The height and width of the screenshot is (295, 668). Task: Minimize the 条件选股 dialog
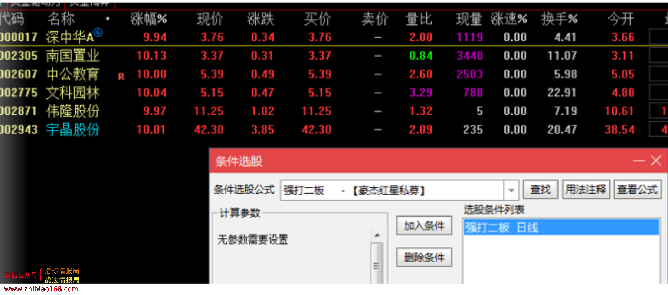[639, 161]
